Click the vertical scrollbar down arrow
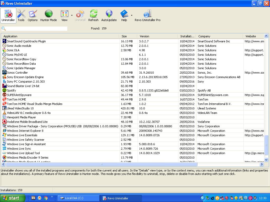Viewport: 270px width, 202px height. [x=266, y=160]
